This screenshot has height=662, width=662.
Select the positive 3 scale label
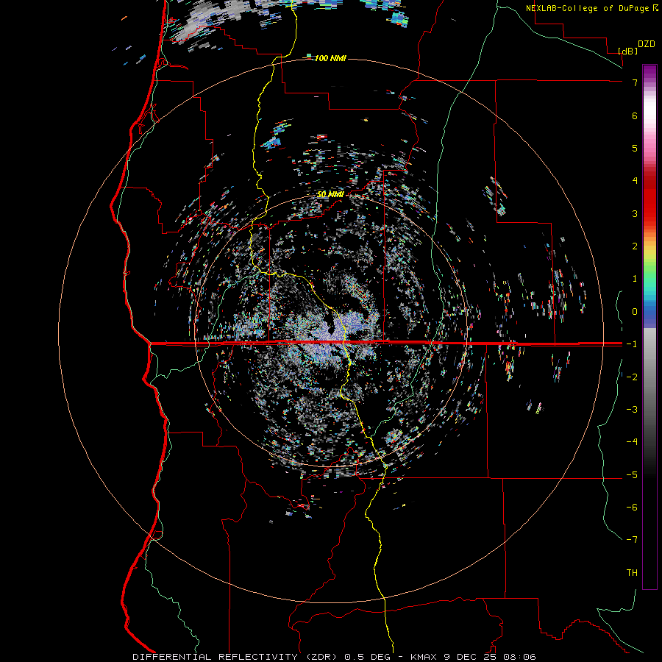click(x=635, y=213)
